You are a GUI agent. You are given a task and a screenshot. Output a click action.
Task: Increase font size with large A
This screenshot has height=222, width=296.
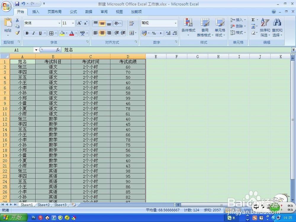tap(79, 23)
